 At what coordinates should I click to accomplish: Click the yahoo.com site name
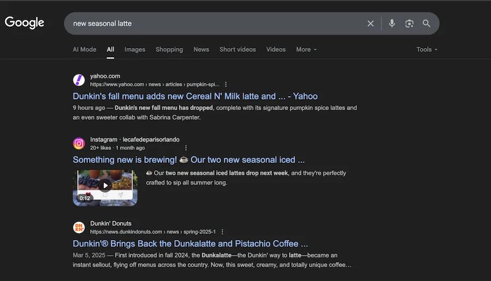tap(105, 76)
